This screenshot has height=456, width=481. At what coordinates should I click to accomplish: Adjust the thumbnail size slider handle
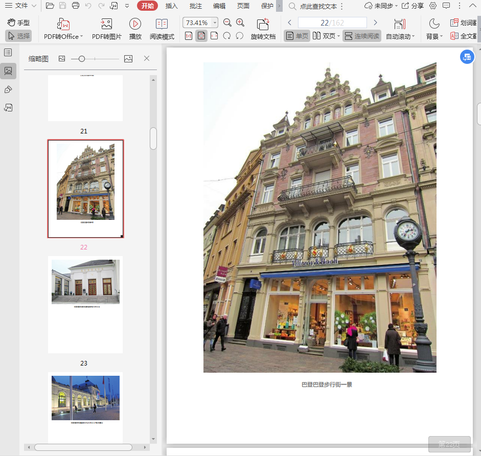pyautogui.click(x=82, y=59)
